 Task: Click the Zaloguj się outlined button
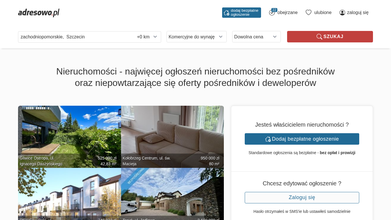pyautogui.click(x=302, y=198)
